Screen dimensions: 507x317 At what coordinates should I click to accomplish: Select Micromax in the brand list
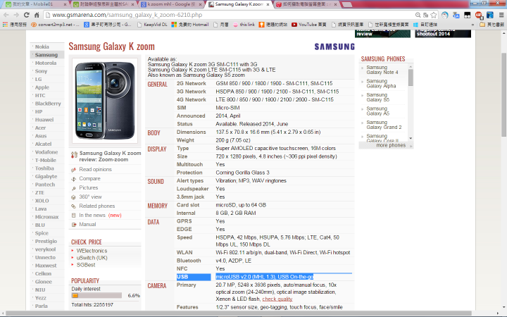(46, 217)
